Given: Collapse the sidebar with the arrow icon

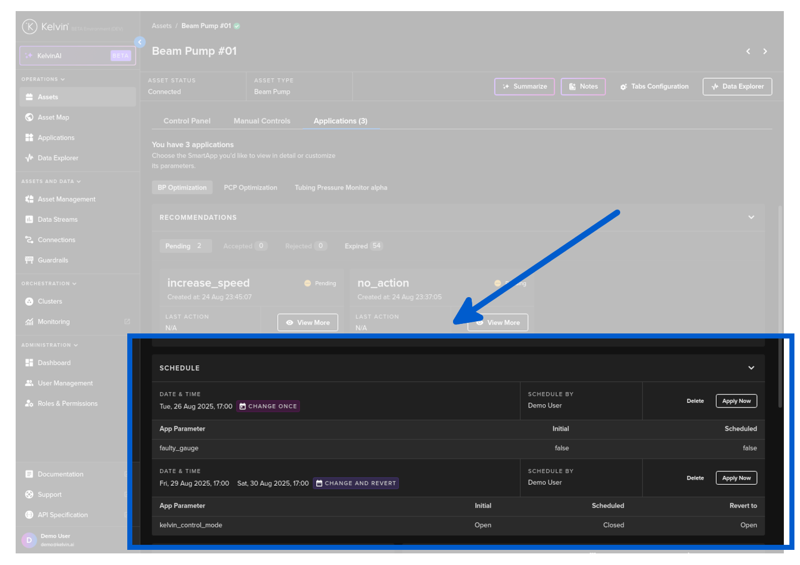Looking at the screenshot, I should (140, 42).
